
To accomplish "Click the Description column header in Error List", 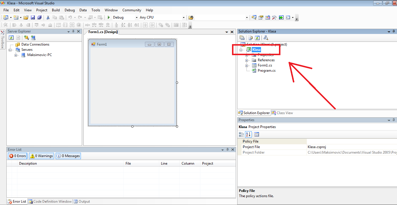I will [x=28, y=163].
